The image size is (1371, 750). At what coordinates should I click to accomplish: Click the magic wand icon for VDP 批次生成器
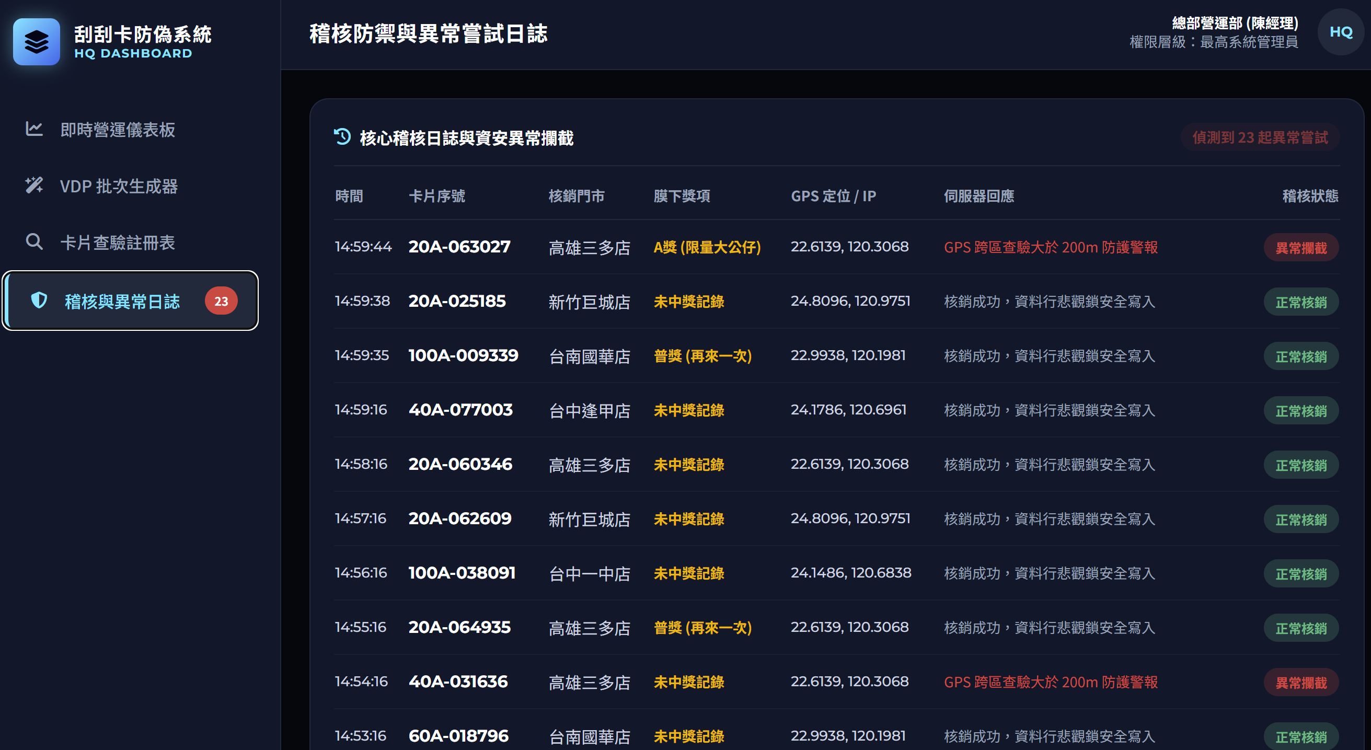pyautogui.click(x=34, y=185)
